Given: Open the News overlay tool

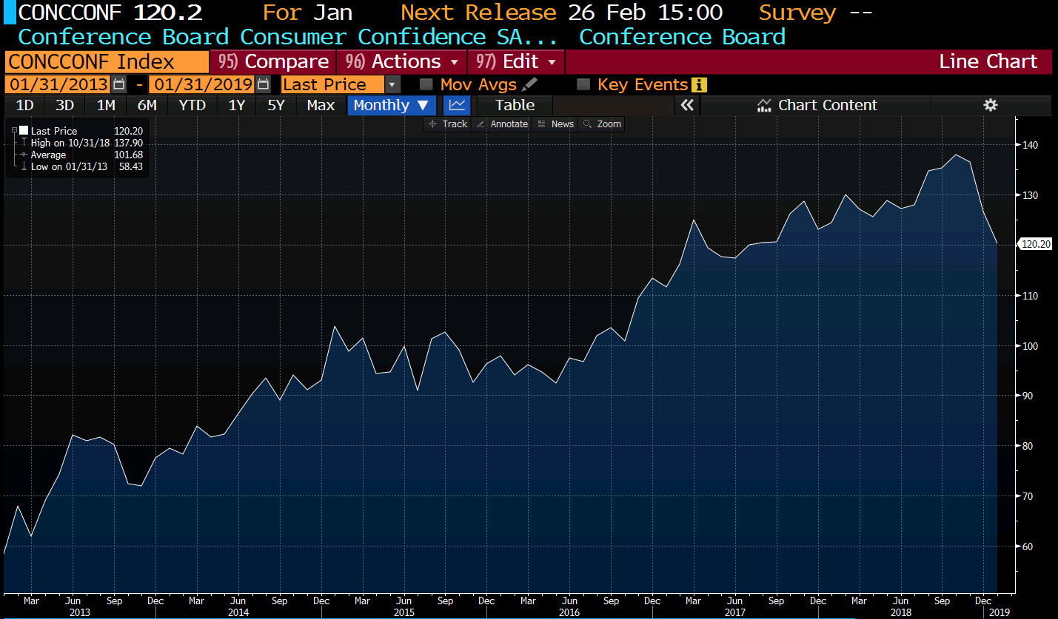Looking at the screenshot, I should pos(555,124).
